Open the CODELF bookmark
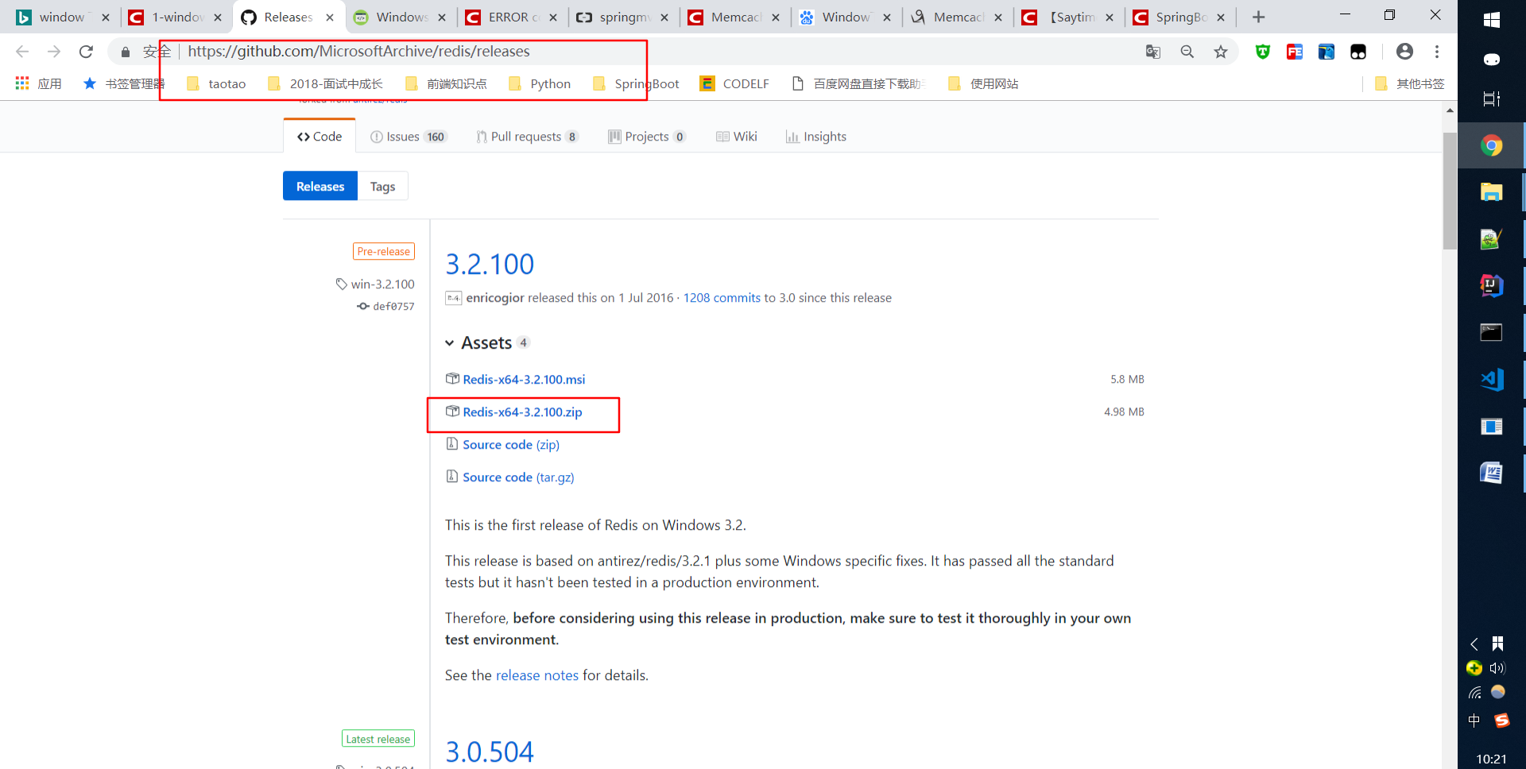 [x=734, y=83]
